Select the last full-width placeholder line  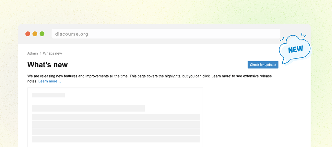click(x=116, y=139)
